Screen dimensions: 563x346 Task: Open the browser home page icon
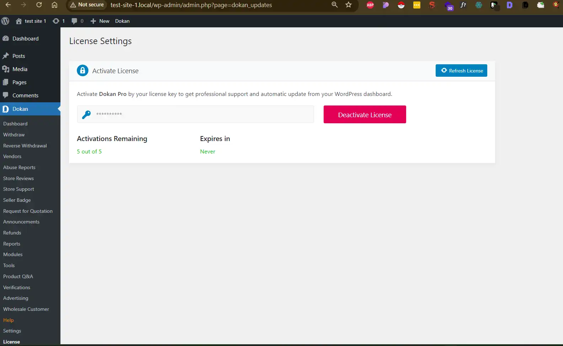[x=54, y=5]
